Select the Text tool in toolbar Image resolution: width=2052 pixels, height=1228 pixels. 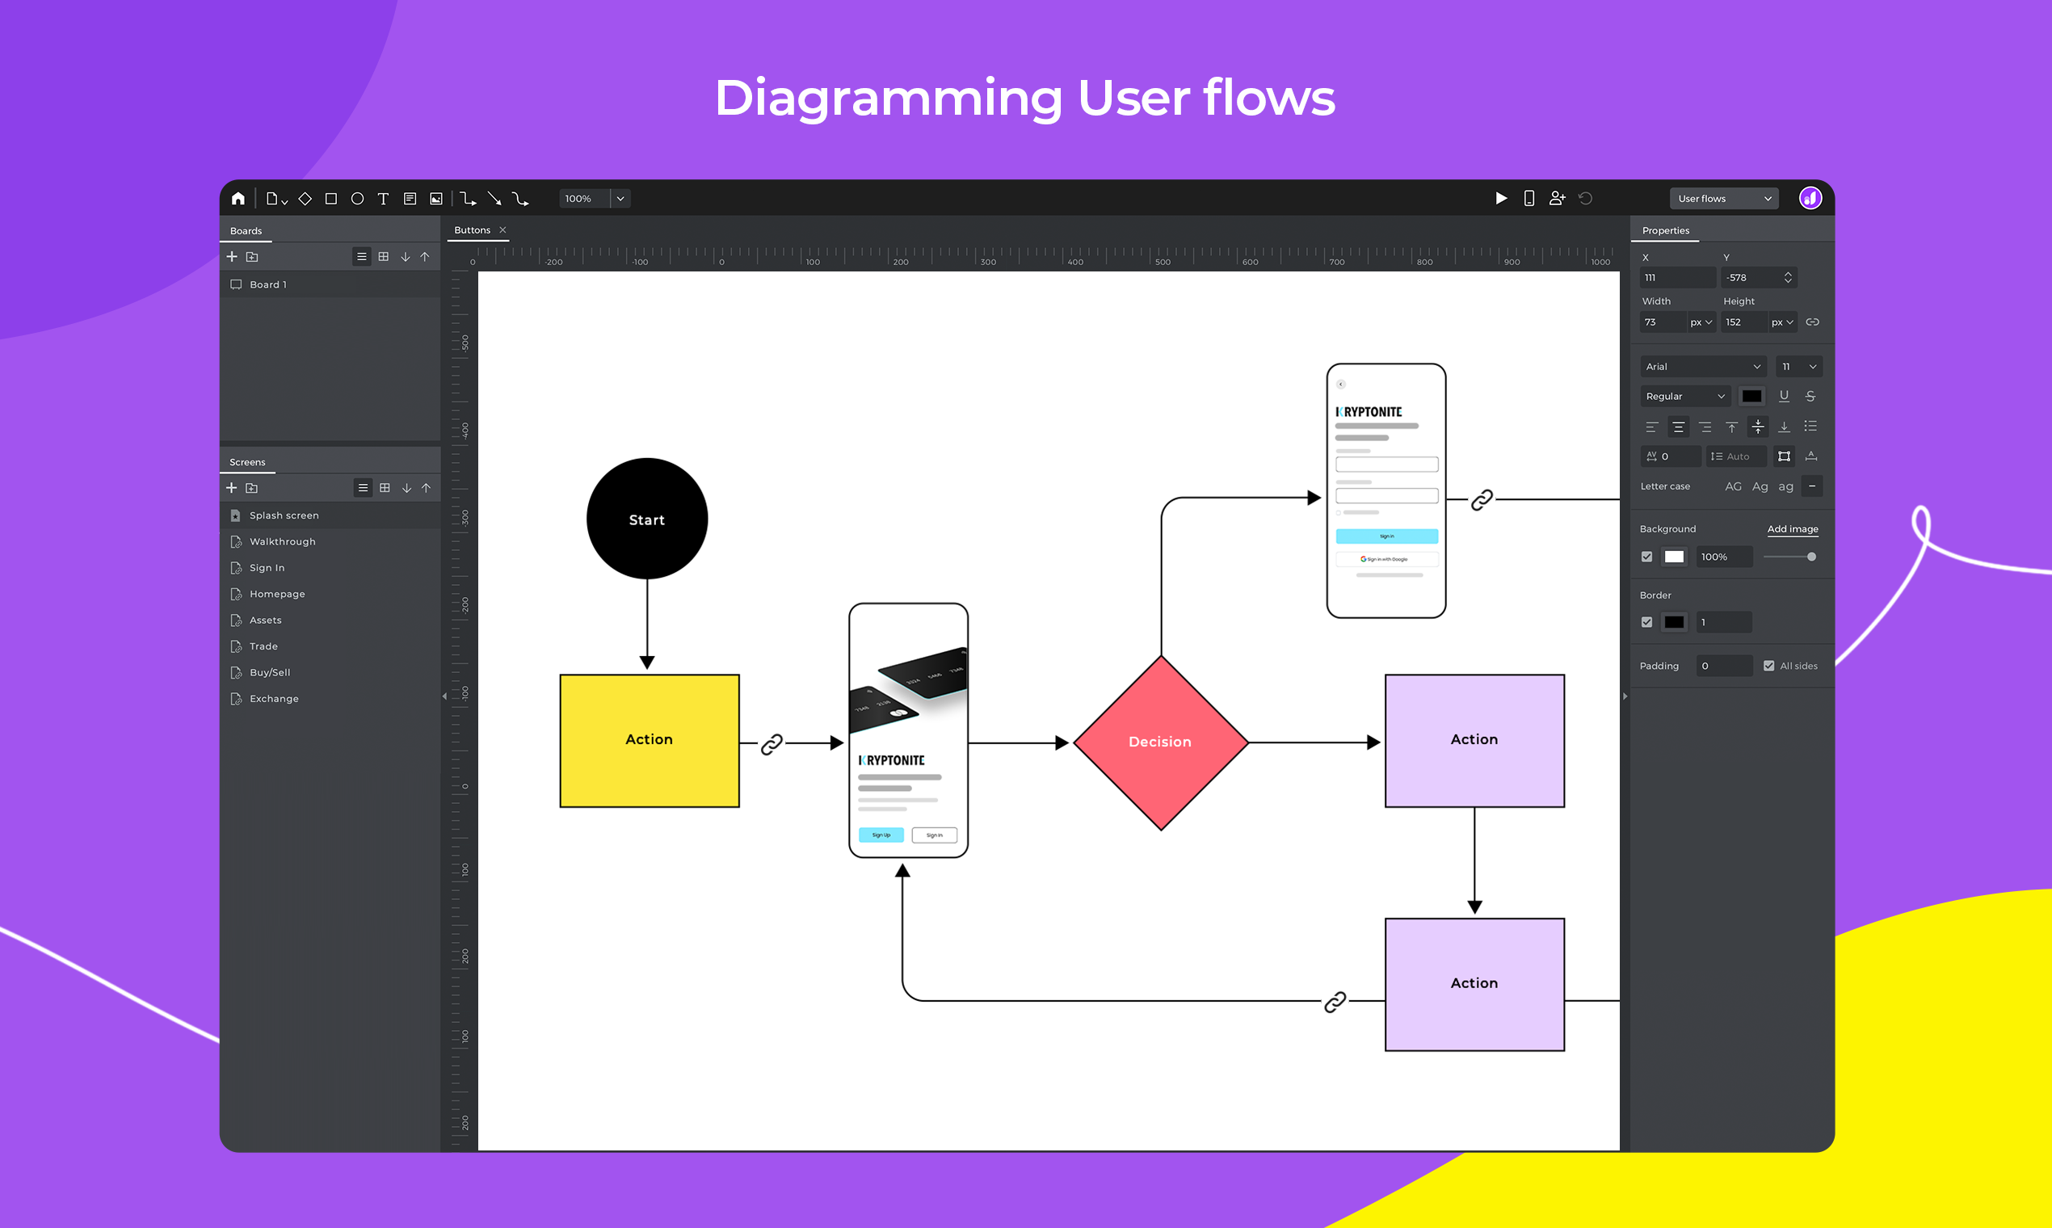(x=397, y=197)
